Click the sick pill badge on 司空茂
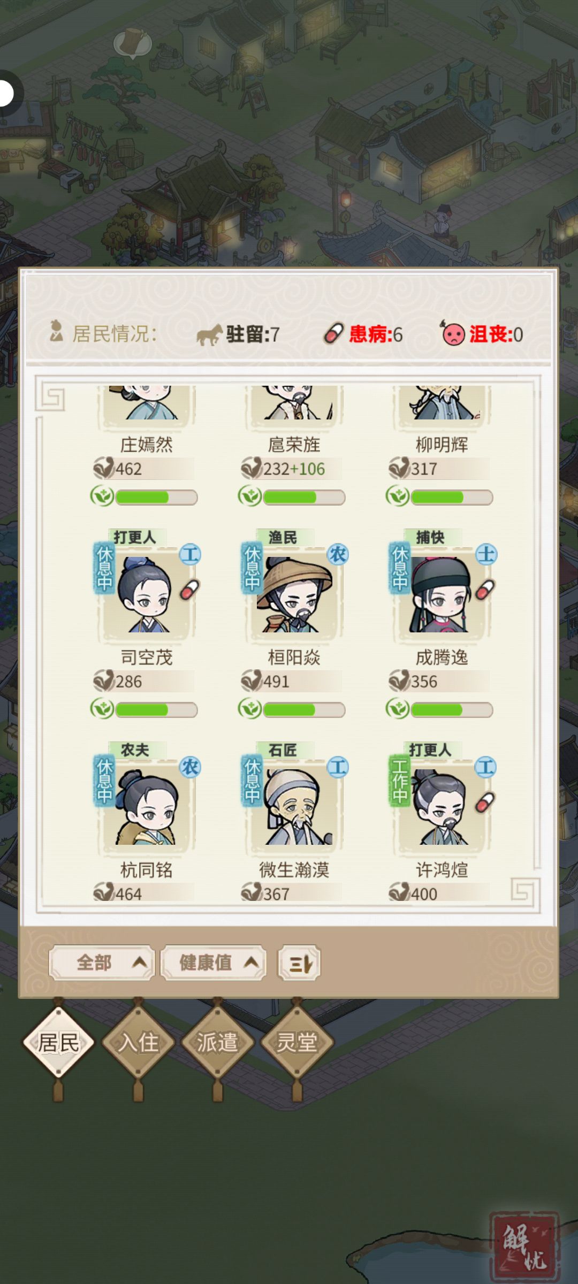The height and width of the screenshot is (1284, 578). 189,590
